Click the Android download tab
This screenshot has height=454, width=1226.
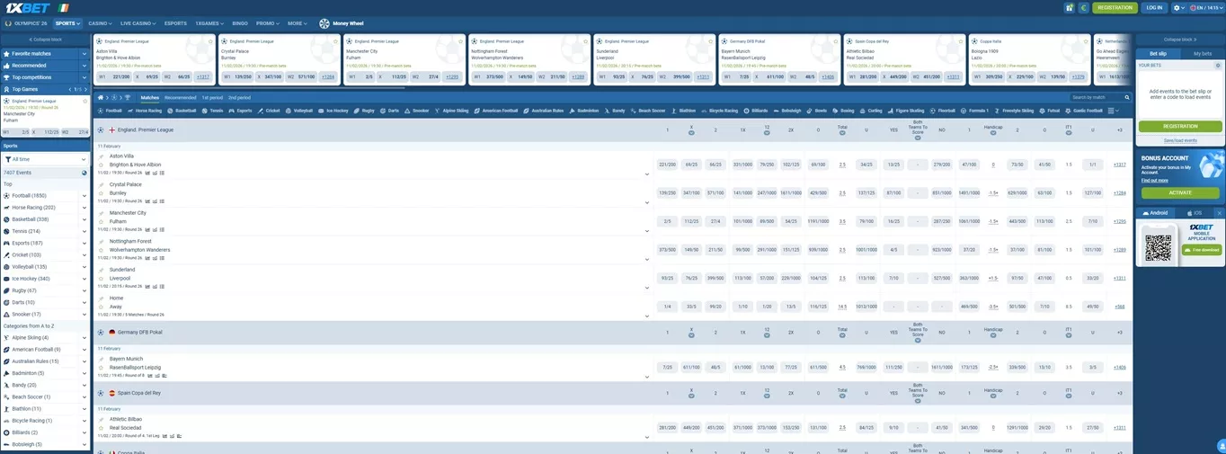(1157, 213)
